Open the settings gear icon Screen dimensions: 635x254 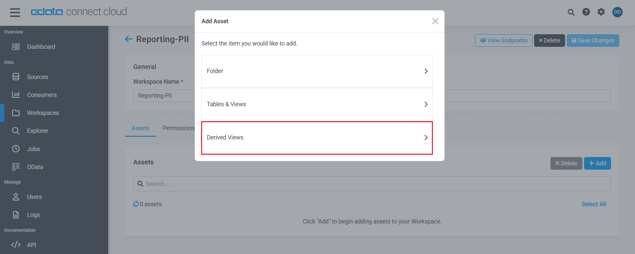pos(601,12)
